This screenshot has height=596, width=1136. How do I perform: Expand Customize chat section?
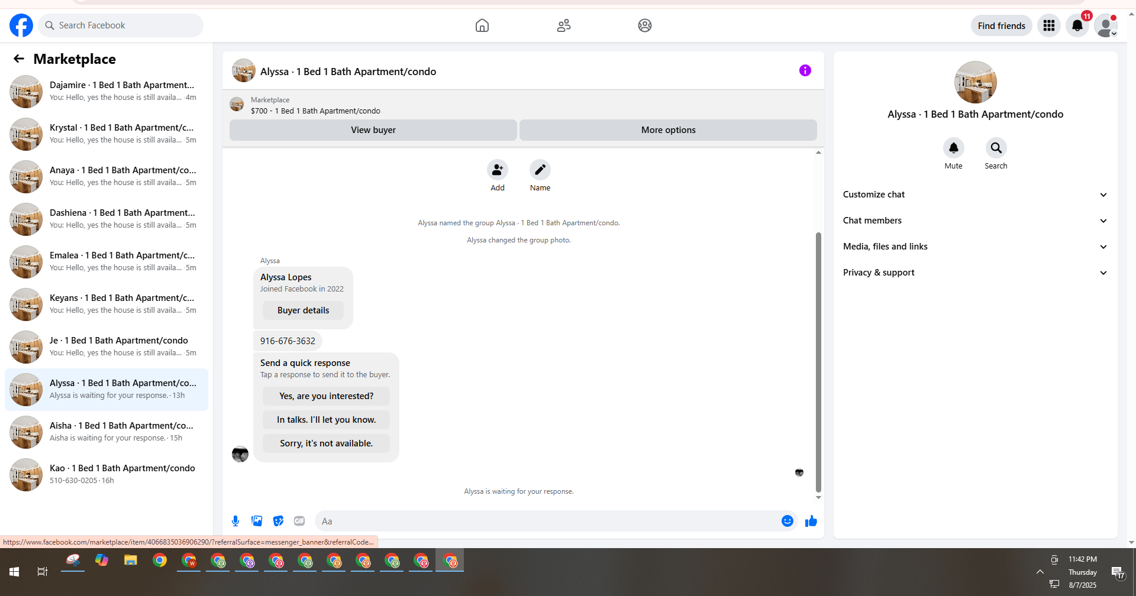(975, 195)
